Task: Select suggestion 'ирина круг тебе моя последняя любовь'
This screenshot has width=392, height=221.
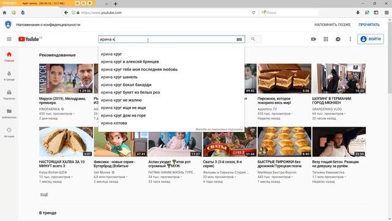Action: click(x=171, y=69)
